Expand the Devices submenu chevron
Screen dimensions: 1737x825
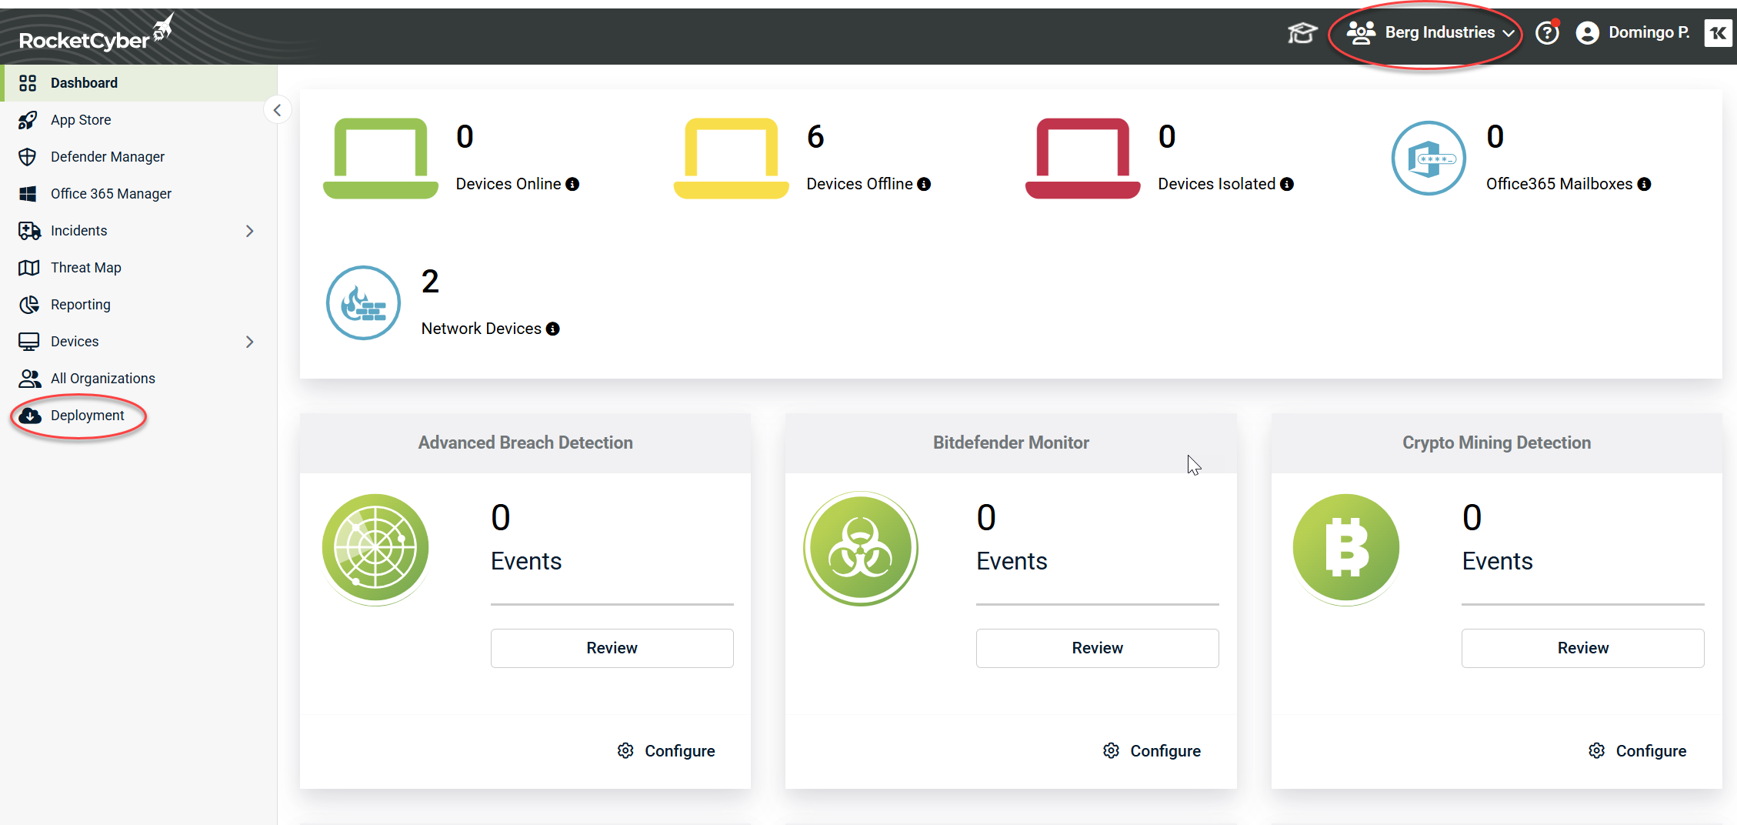[249, 342]
